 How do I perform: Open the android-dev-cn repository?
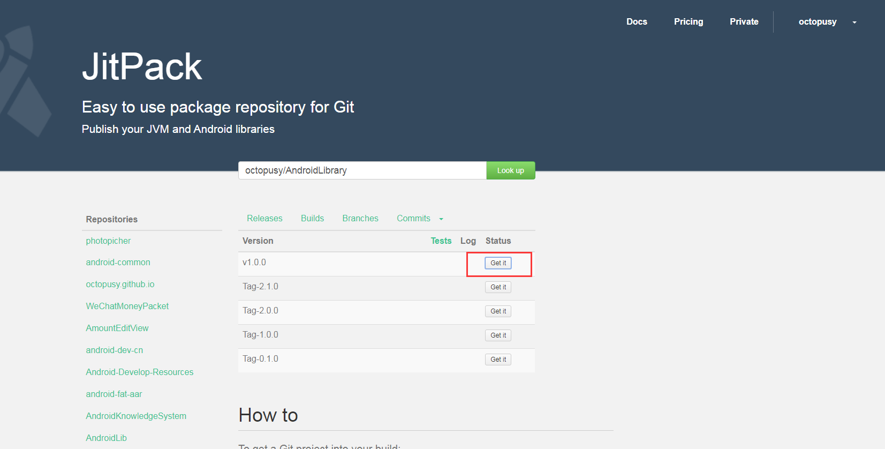click(x=115, y=350)
